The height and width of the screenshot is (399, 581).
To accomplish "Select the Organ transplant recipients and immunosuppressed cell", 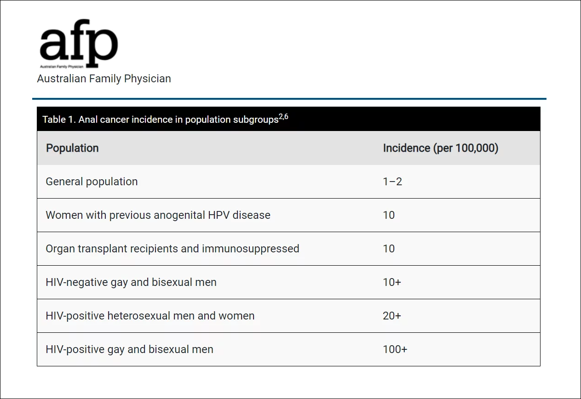I will pos(172,249).
